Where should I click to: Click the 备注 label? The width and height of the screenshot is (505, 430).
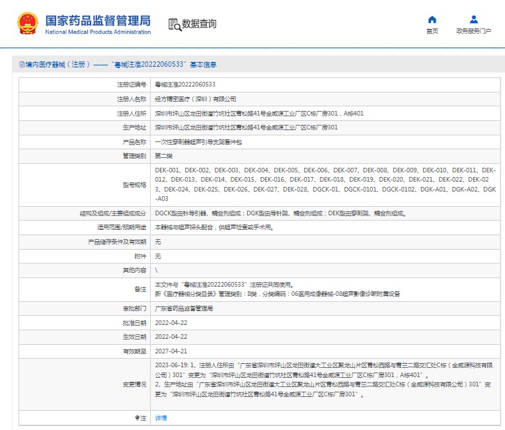point(140,289)
